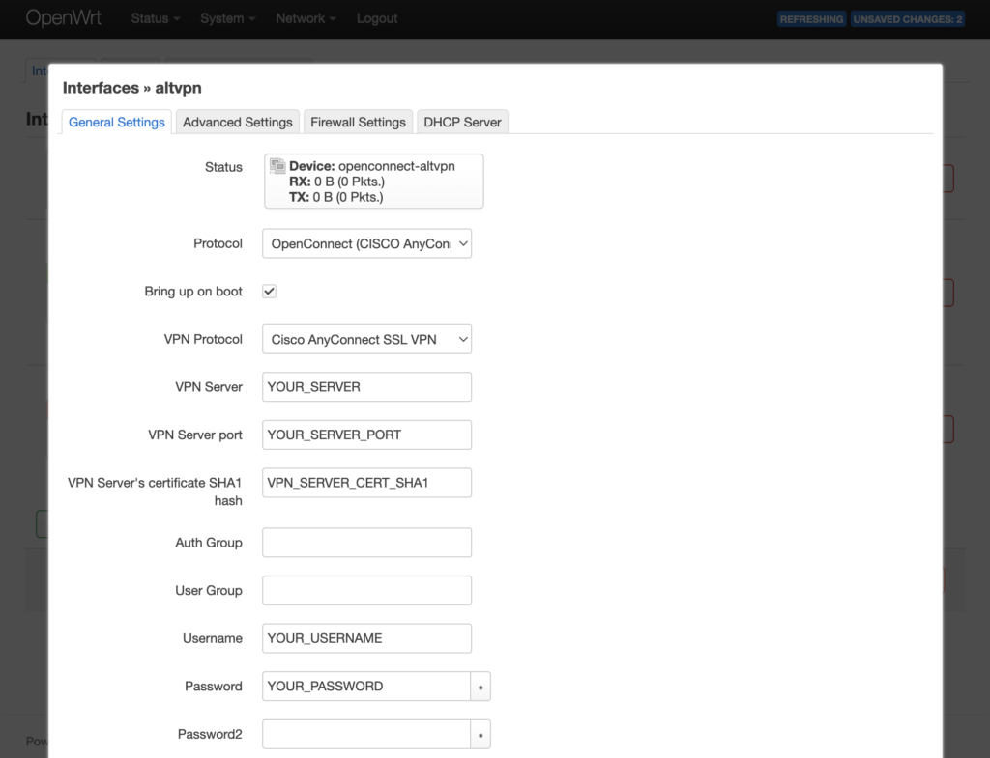Switch to Advanced Settings tab
This screenshot has width=990, height=758.
[237, 123]
